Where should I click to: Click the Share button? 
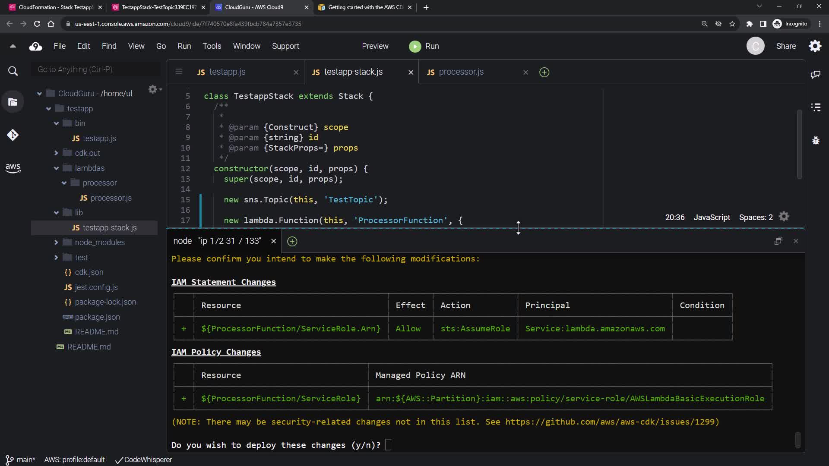tap(786, 46)
